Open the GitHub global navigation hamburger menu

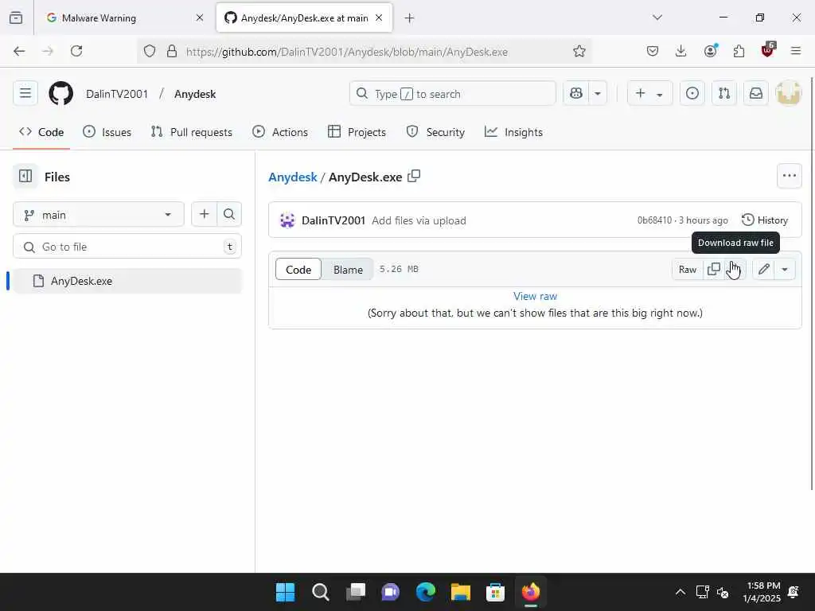[25, 94]
